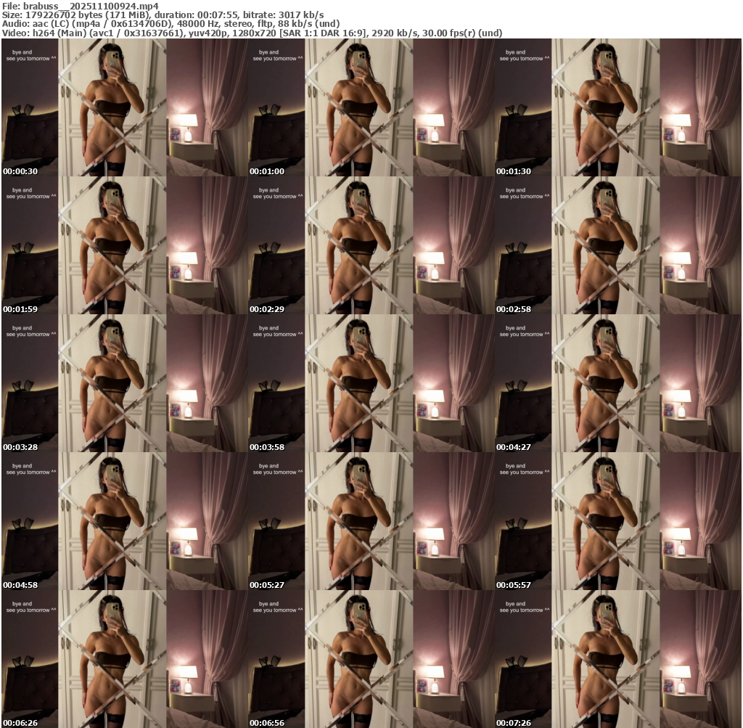The image size is (743, 728).
Task: Select the thumbnail frame stamped 00:01:00
Action: pyautogui.click(x=371, y=107)
